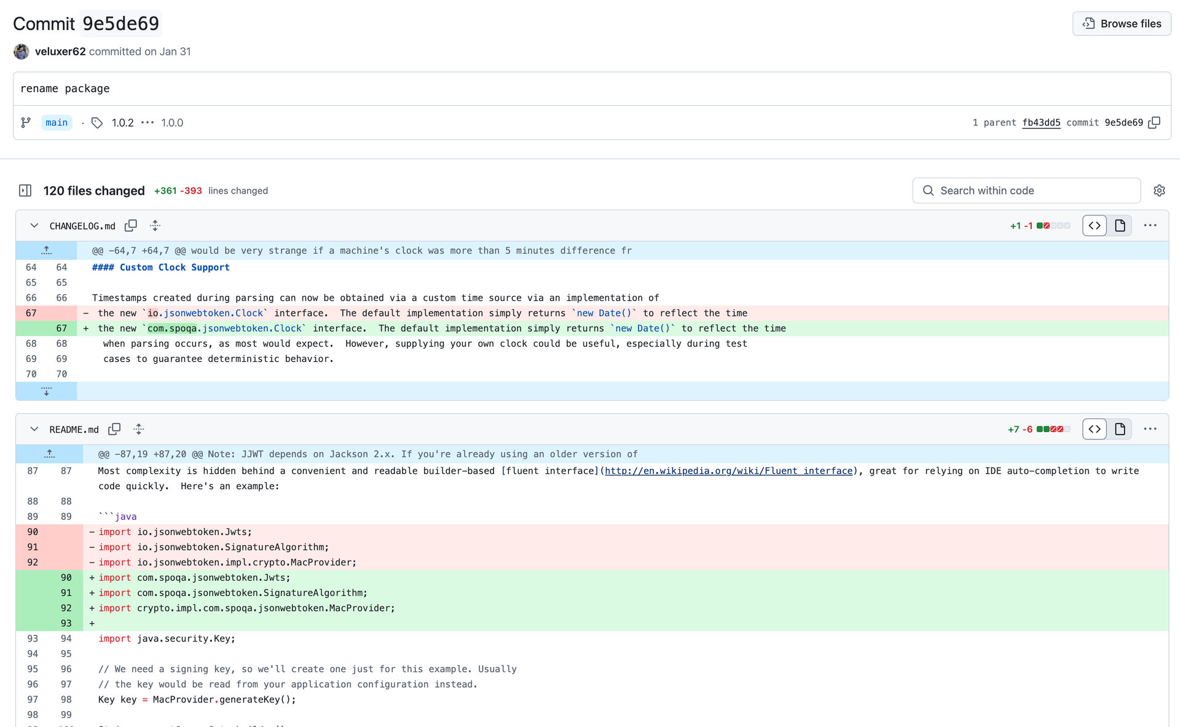Viewport: 1180px width, 727px height.
Task: Show README.md rich diff view
Action: pyautogui.click(x=1120, y=429)
